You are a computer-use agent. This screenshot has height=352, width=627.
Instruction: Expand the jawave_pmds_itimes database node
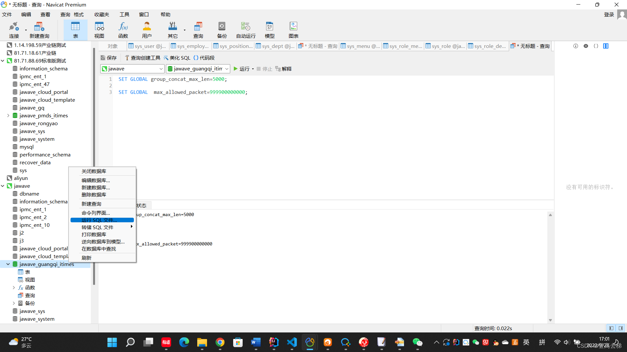8,116
